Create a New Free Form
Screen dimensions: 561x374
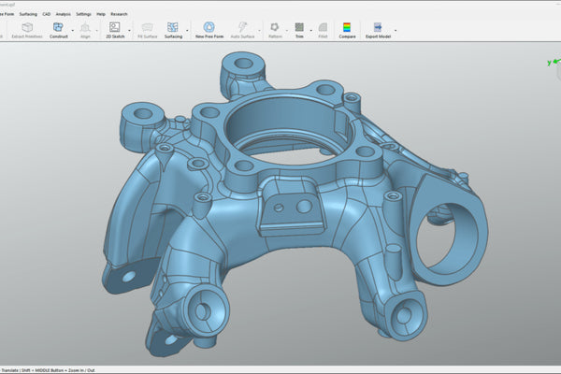pos(209,28)
